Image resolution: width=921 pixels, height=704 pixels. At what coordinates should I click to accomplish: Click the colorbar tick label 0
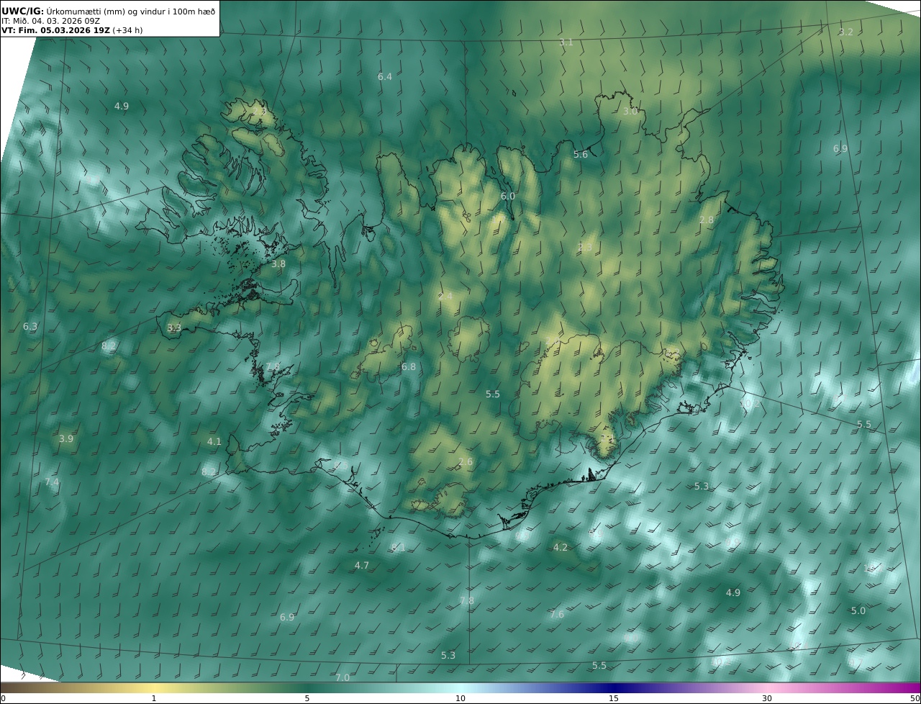coord(3,698)
